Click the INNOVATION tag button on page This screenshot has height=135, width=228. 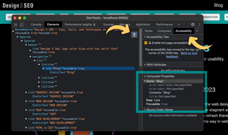(211, 17)
